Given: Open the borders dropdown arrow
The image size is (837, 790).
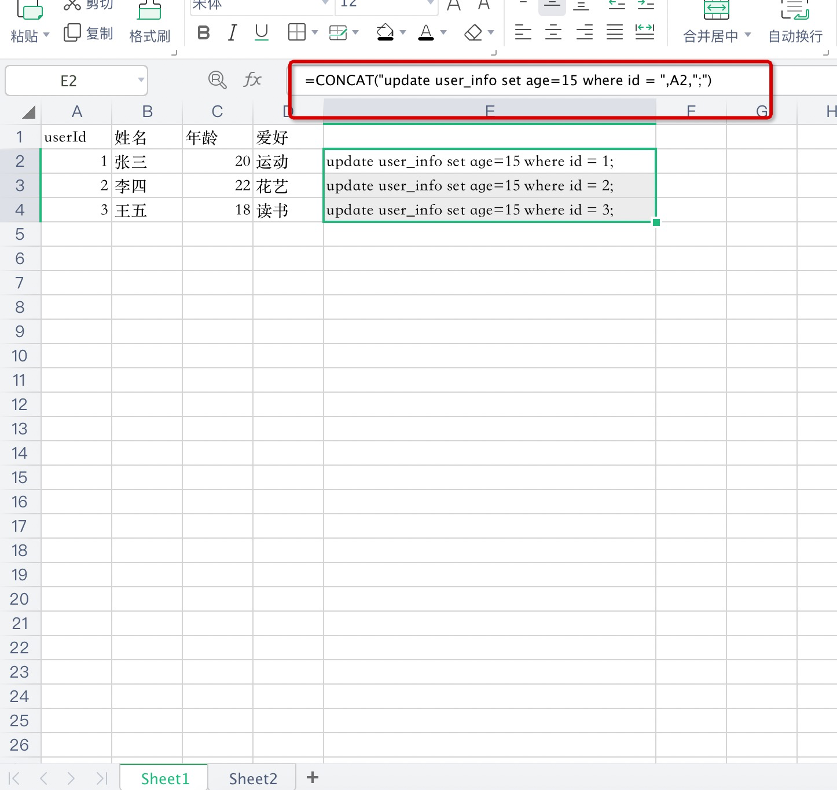Looking at the screenshot, I should (315, 32).
